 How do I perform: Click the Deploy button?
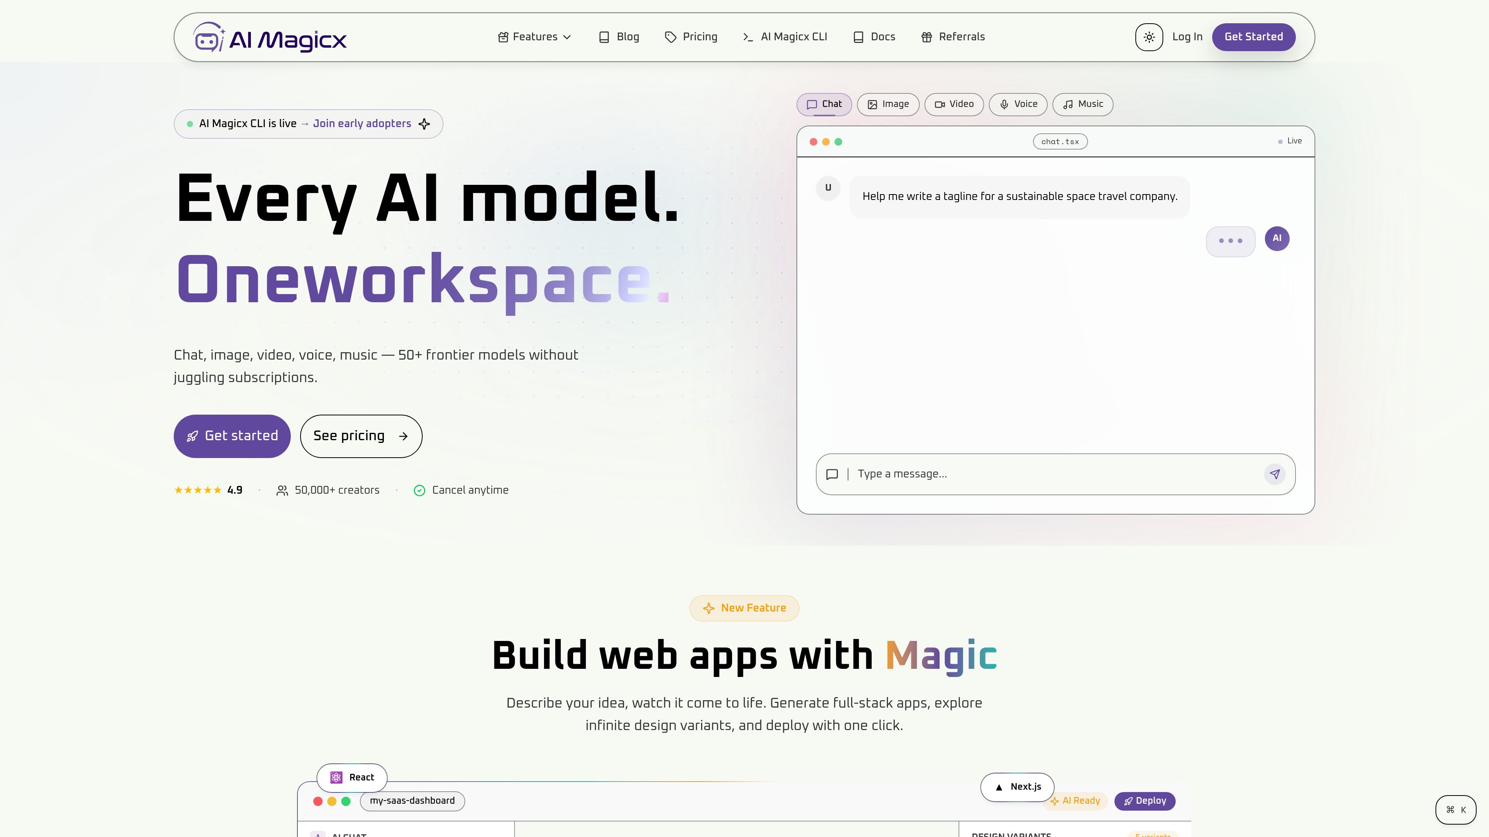tap(1145, 801)
